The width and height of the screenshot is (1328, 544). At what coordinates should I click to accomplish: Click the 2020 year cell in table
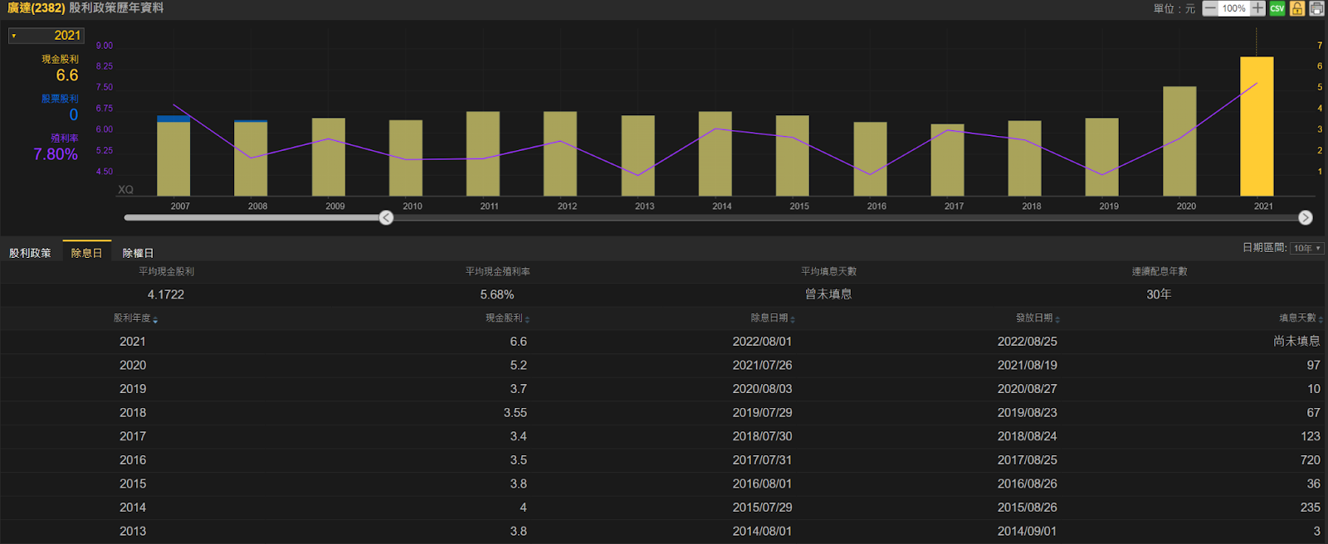click(x=133, y=366)
